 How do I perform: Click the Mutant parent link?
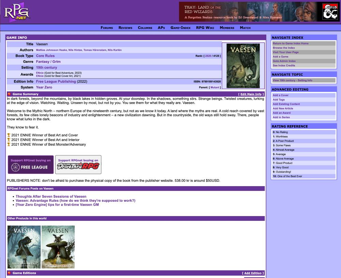(x=215, y=87)
